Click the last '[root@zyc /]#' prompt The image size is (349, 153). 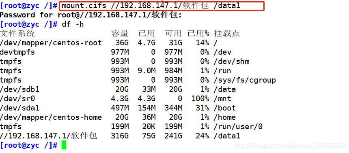[x=29, y=145]
